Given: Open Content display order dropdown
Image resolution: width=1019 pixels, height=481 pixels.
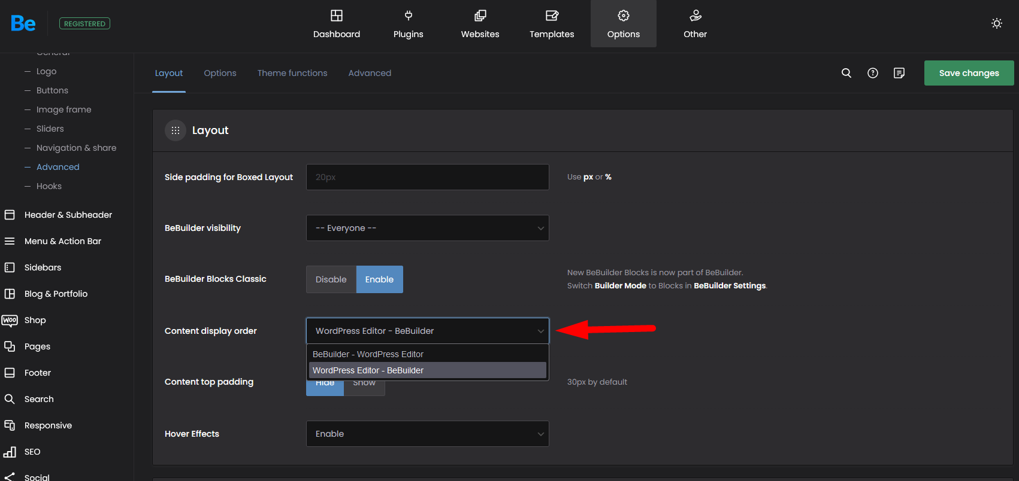Looking at the screenshot, I should (428, 331).
